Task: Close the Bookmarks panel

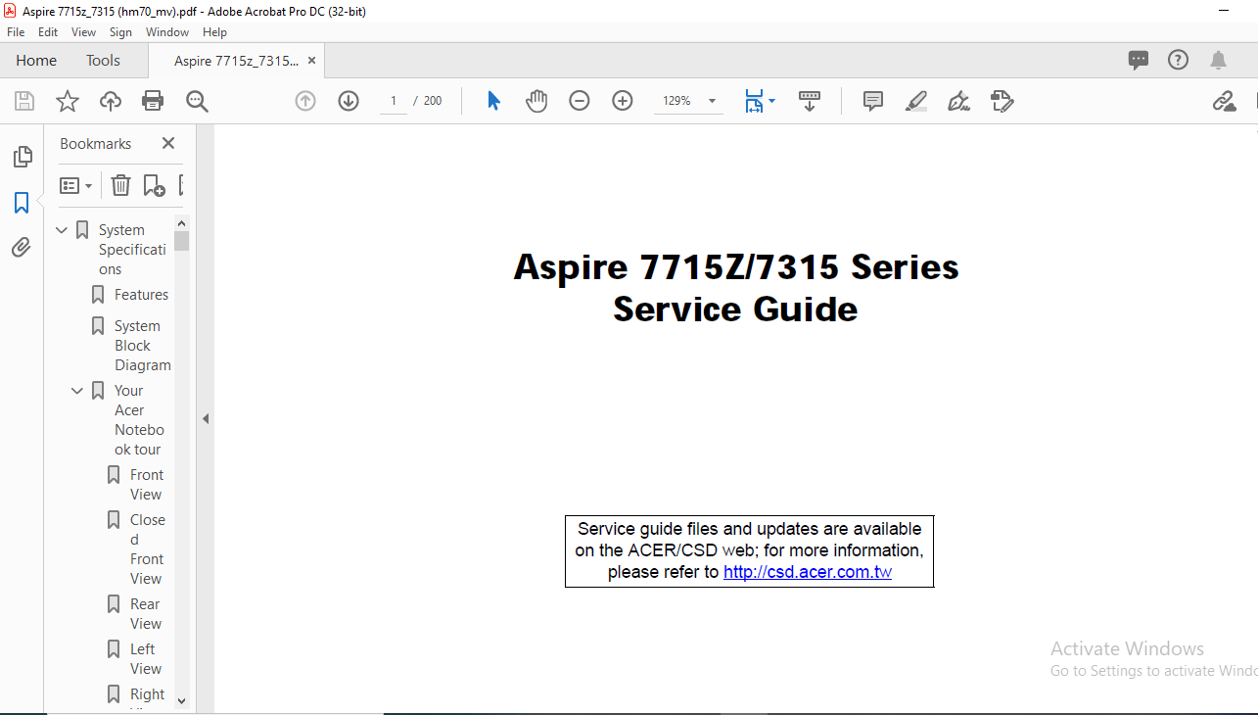Action: coord(168,143)
